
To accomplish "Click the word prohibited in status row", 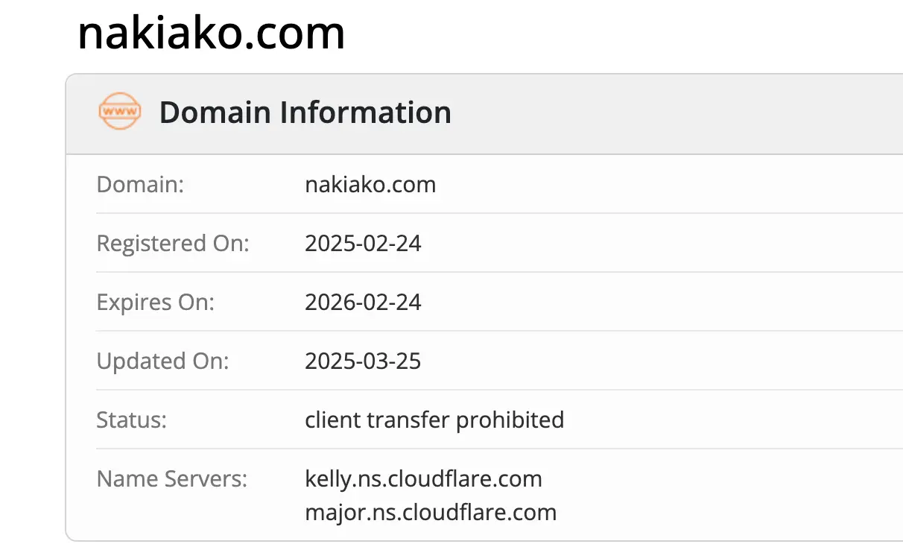I will (510, 420).
